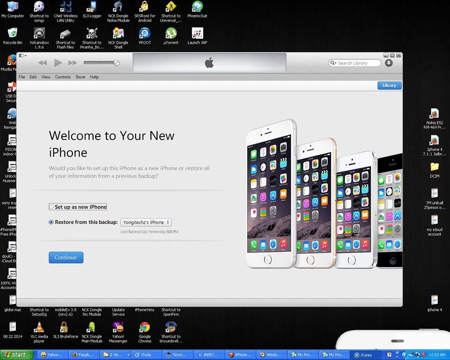
Task: Open the Recycle Bin icon
Action: (x=13, y=34)
